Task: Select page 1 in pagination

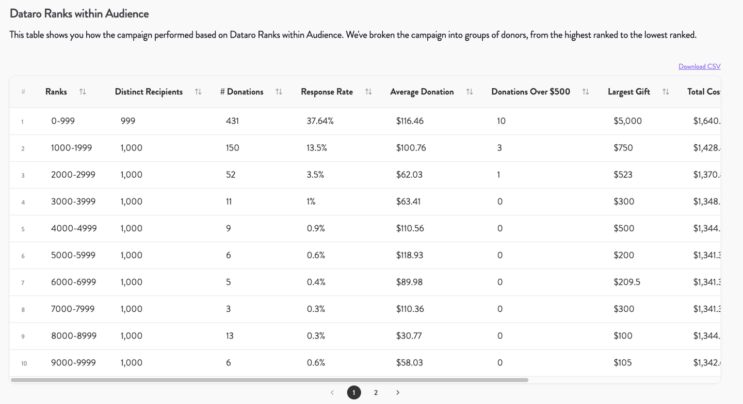Action: [354, 393]
